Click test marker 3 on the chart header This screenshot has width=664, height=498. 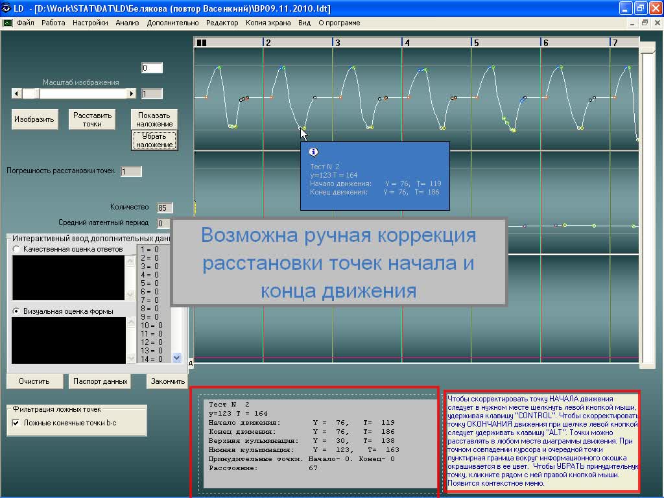pos(337,42)
